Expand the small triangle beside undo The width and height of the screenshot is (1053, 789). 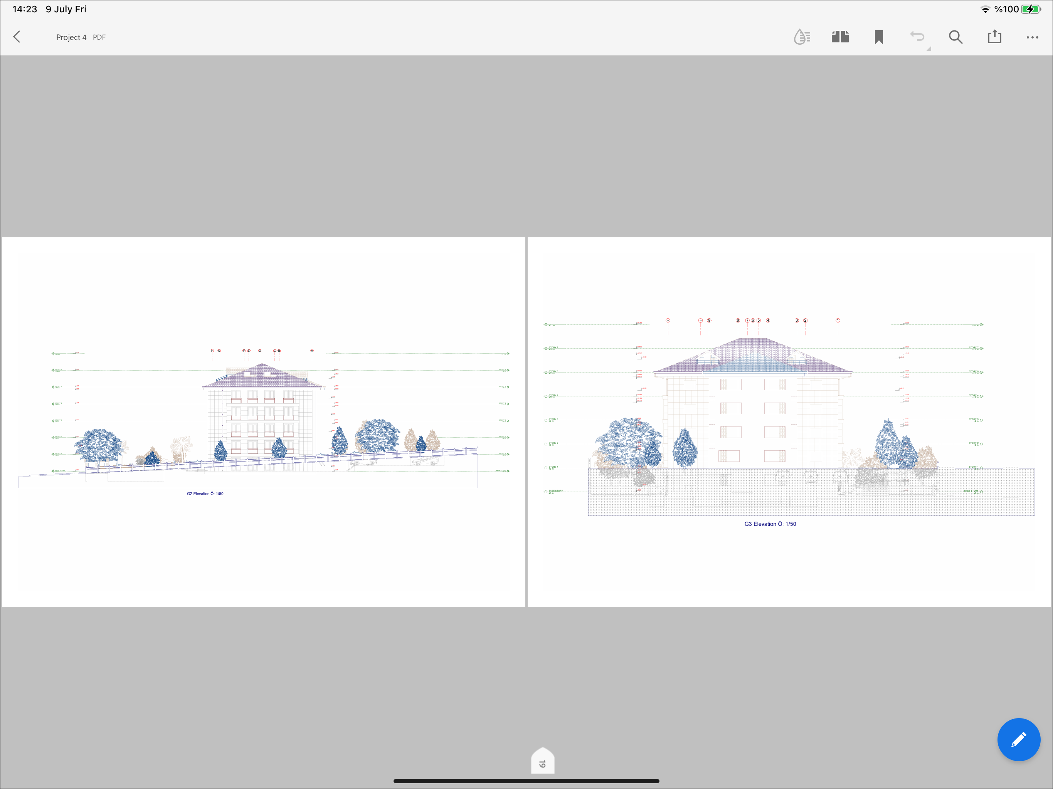click(x=929, y=49)
